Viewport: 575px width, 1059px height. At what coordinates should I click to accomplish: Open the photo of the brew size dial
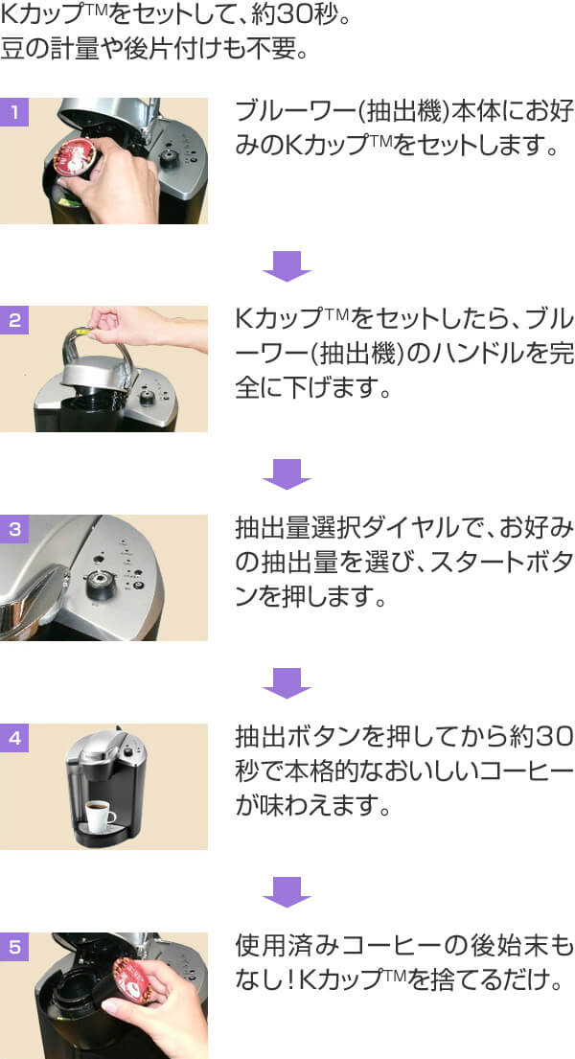point(104,578)
